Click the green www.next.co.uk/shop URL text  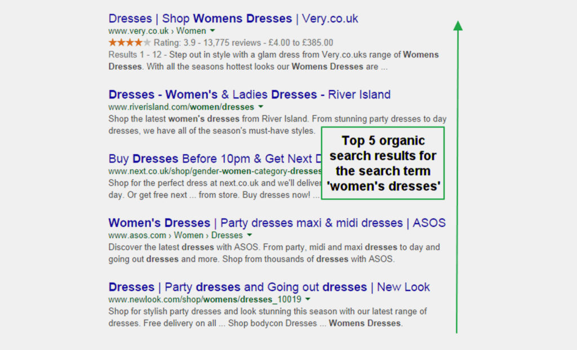tap(214, 171)
